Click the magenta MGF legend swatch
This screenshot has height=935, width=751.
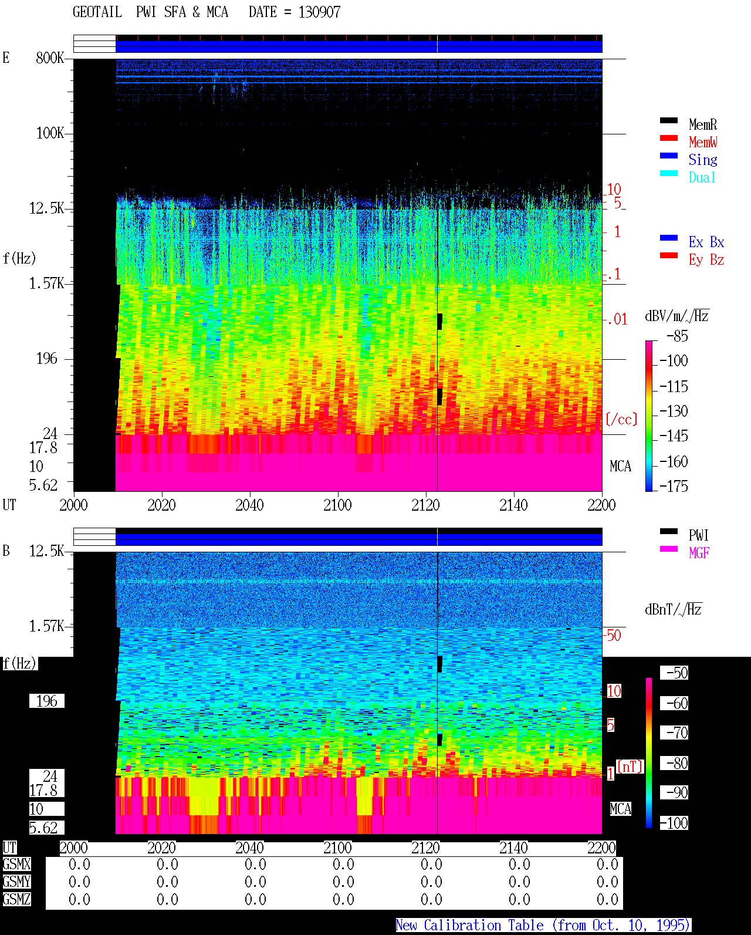[669, 549]
